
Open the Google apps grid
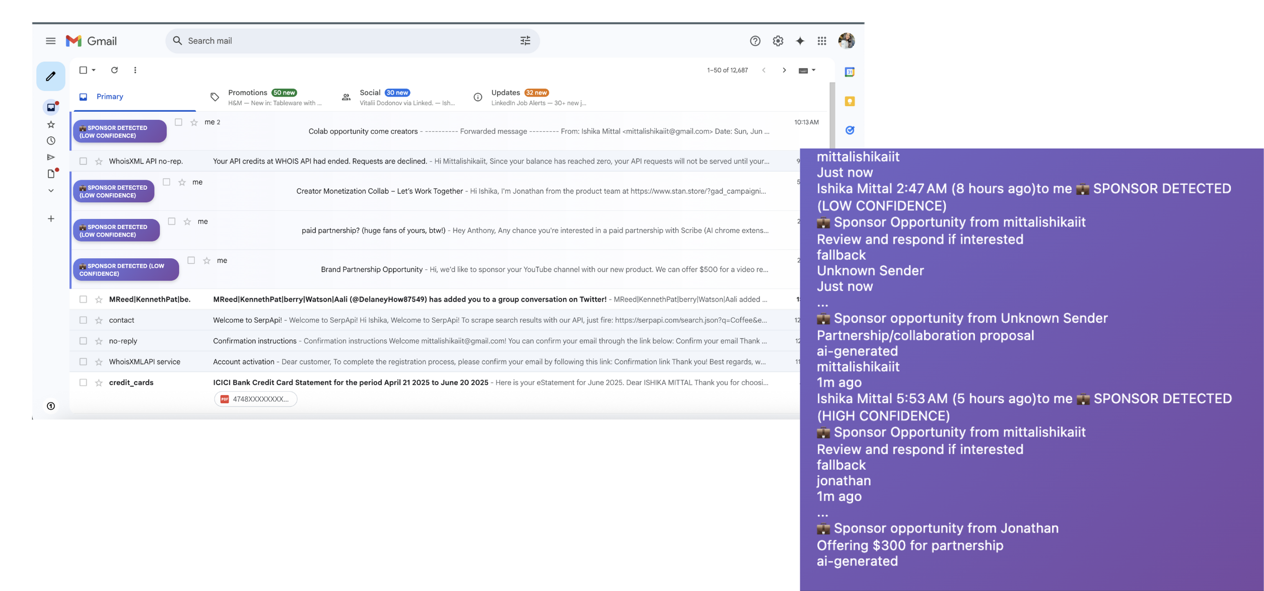point(821,41)
